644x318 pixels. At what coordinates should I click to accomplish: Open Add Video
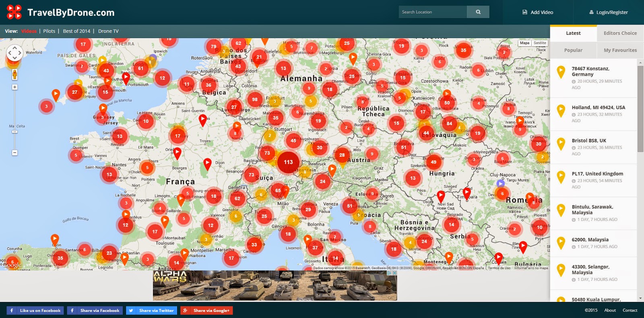pyautogui.click(x=538, y=12)
